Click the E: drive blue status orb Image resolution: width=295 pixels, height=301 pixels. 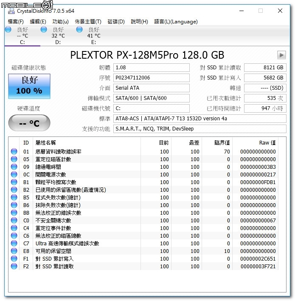tap(79, 30)
